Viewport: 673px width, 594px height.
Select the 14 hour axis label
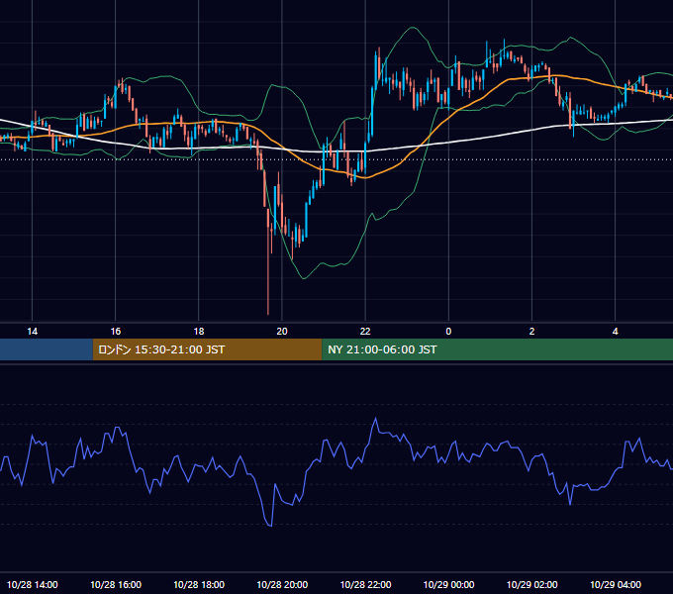33,331
